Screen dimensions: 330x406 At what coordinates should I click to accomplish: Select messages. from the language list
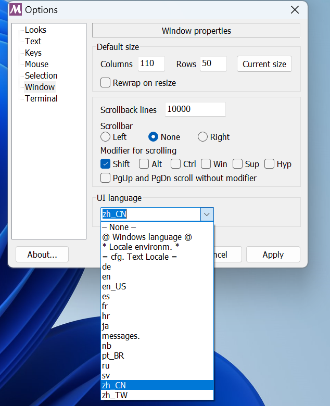click(x=157, y=336)
